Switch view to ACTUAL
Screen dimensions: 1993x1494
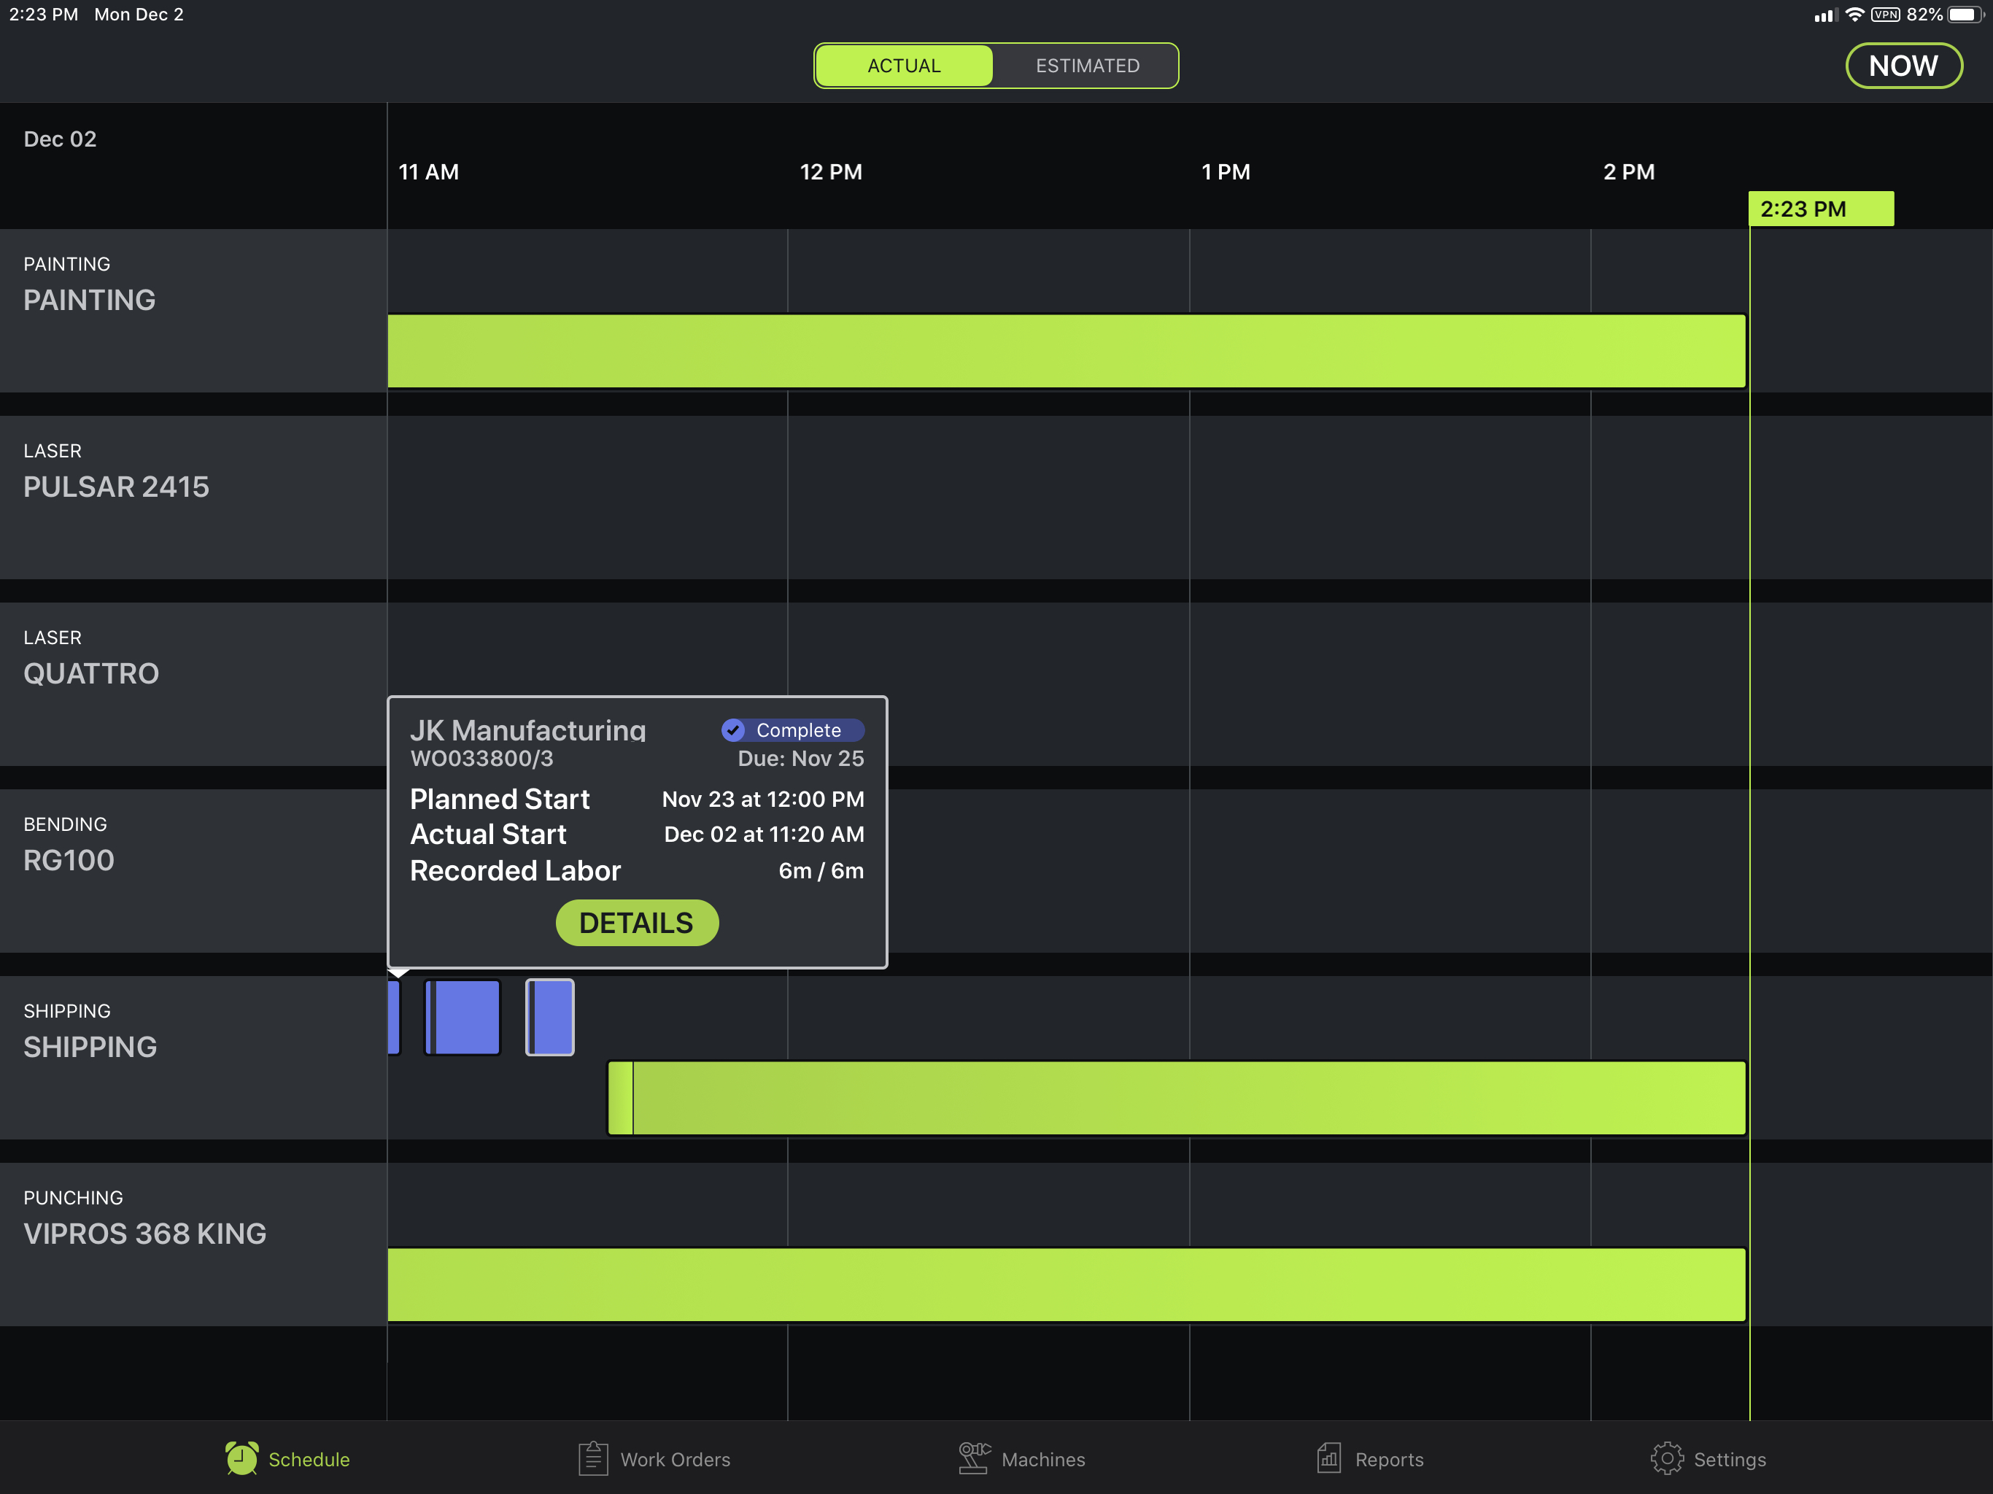tap(904, 66)
